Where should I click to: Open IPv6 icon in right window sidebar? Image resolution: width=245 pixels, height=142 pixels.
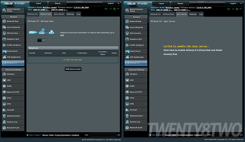(127, 98)
